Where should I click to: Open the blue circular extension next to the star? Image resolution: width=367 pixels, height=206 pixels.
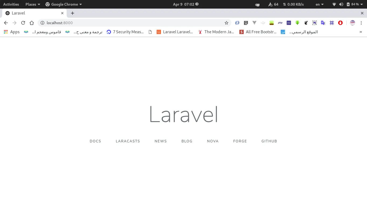pos(237,23)
